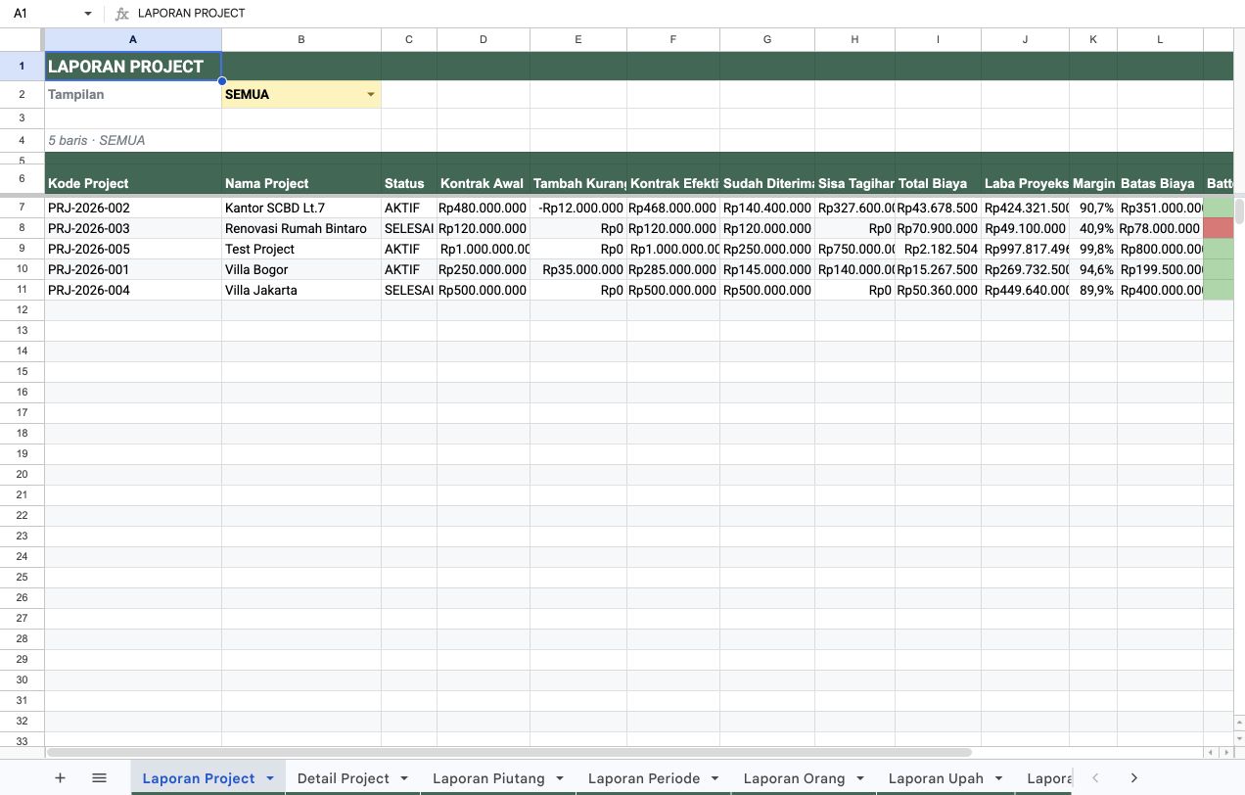Select row 7 header
This screenshot has width=1245, height=795.
point(22,208)
